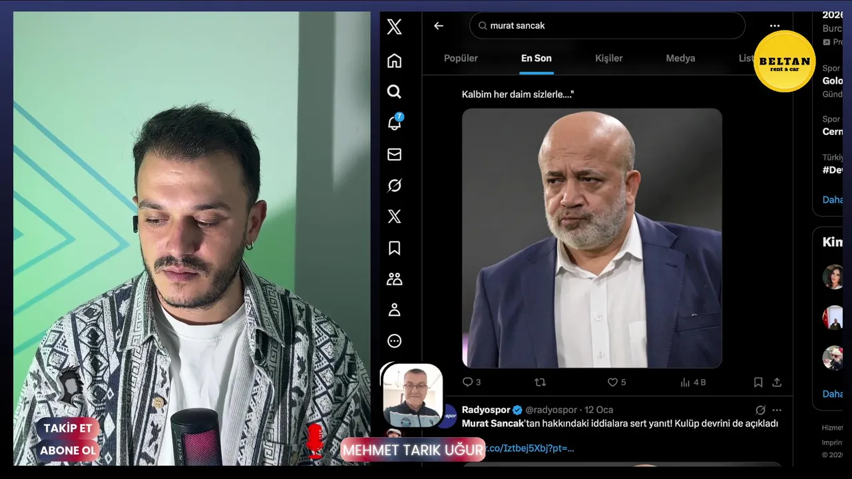This screenshot has width=852, height=479.
Task: Click the X logo at top of sidebar
Action: 394,27
